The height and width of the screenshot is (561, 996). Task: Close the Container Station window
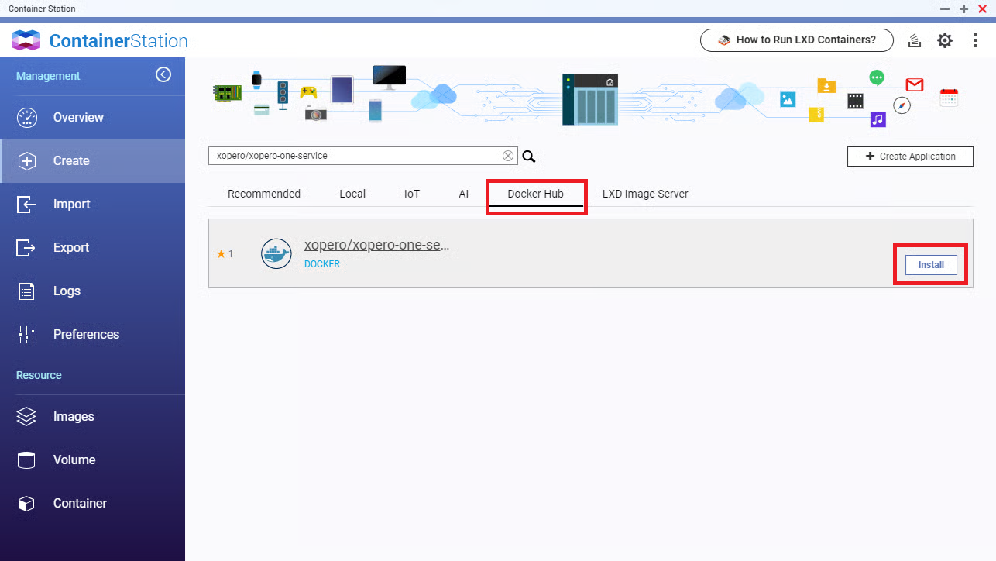tap(982, 9)
